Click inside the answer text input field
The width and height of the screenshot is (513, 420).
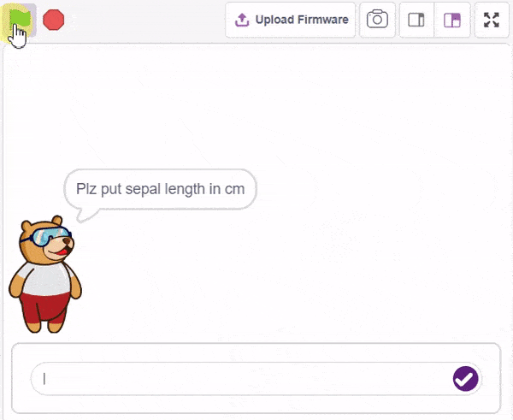[239, 378]
